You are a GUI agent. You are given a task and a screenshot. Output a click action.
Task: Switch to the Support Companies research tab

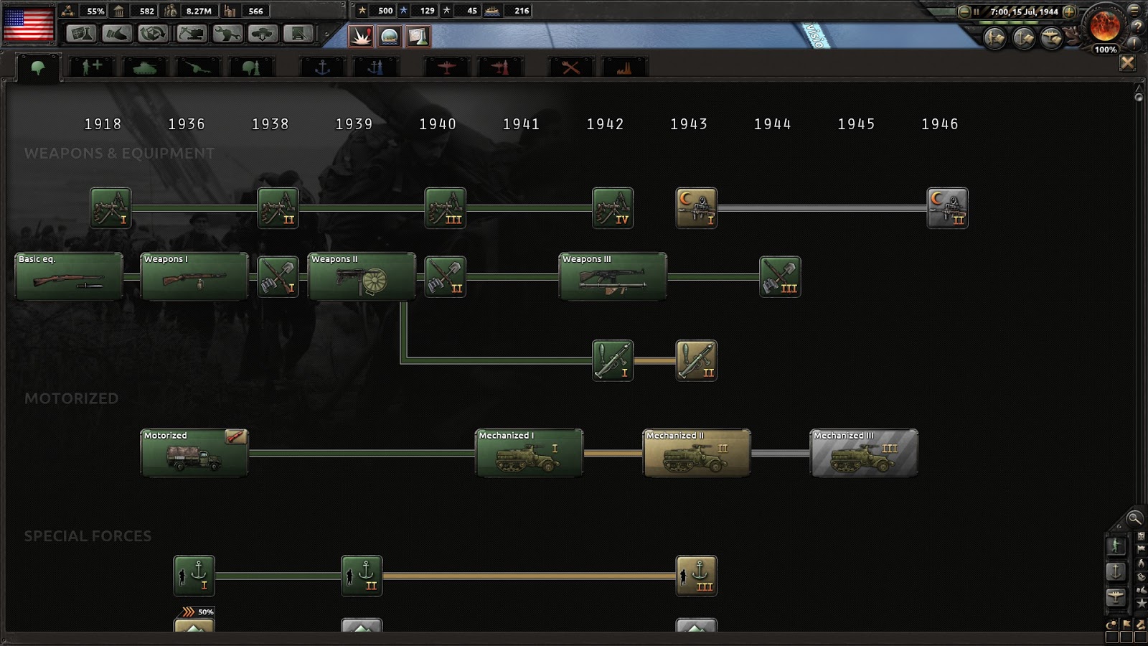coord(91,67)
